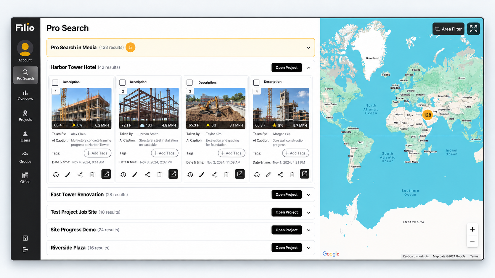The height and width of the screenshot is (278, 495).
Task: Open Projects in the sidebar
Action: (25, 116)
